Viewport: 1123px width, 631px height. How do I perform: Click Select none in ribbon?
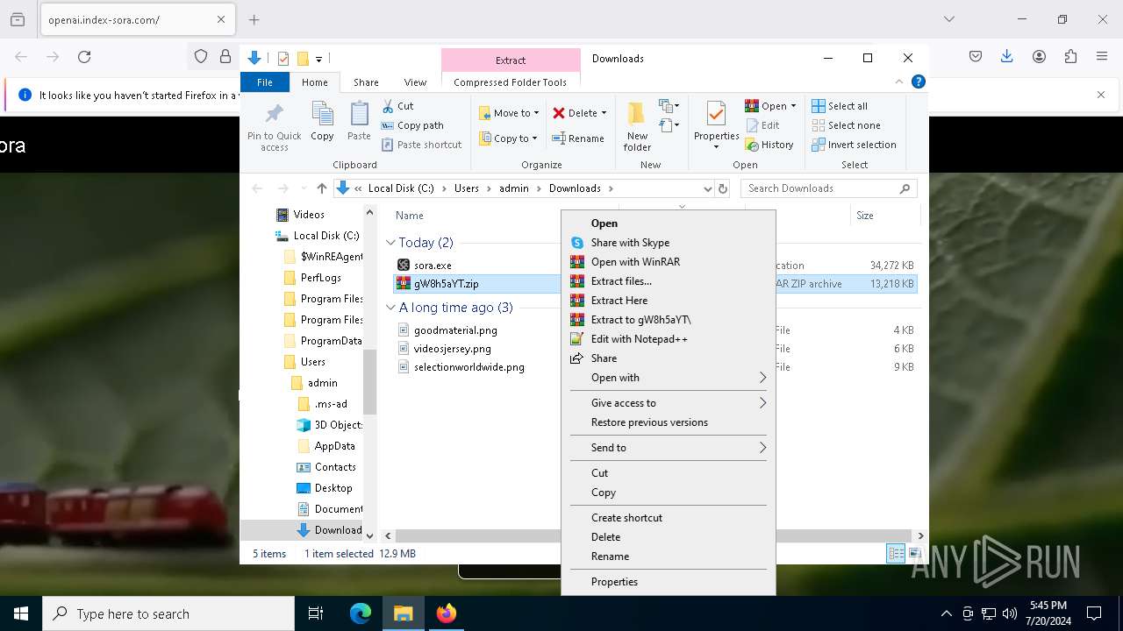[x=846, y=125]
